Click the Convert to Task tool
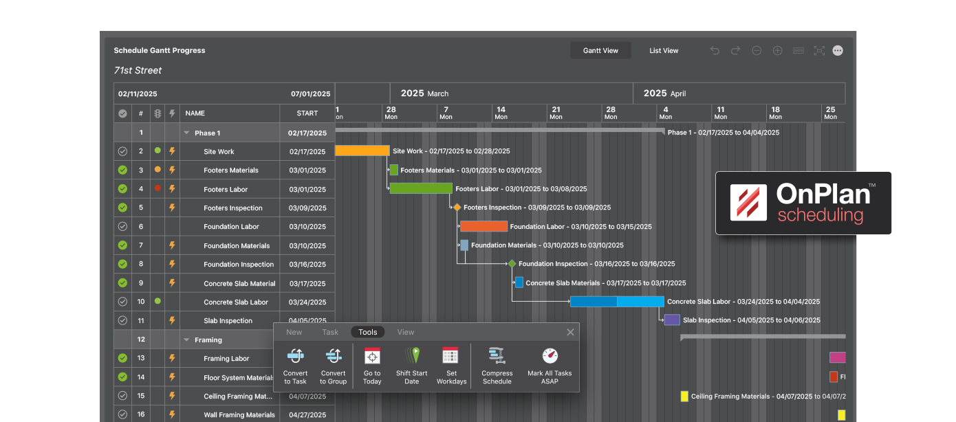This screenshot has width=956, height=422. point(296,366)
